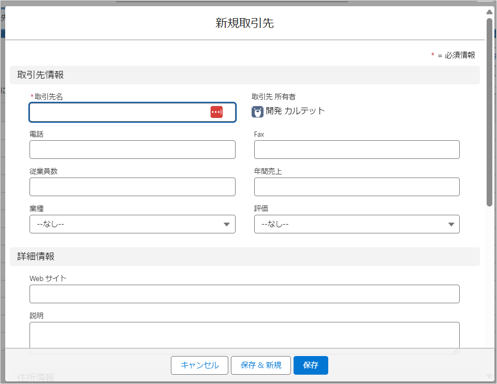This screenshot has height=384, width=497.
Task: Click the scrollbar up arrow
Action: (x=489, y=12)
